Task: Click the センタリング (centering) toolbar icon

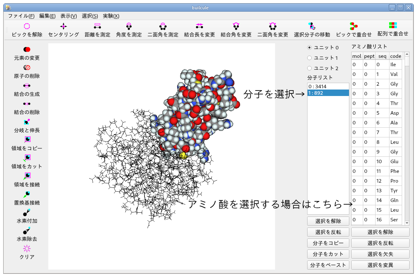Action: coord(63,30)
